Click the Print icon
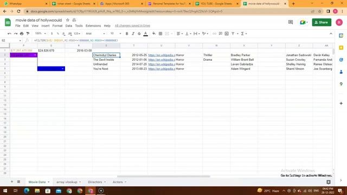 click(x=22, y=34)
